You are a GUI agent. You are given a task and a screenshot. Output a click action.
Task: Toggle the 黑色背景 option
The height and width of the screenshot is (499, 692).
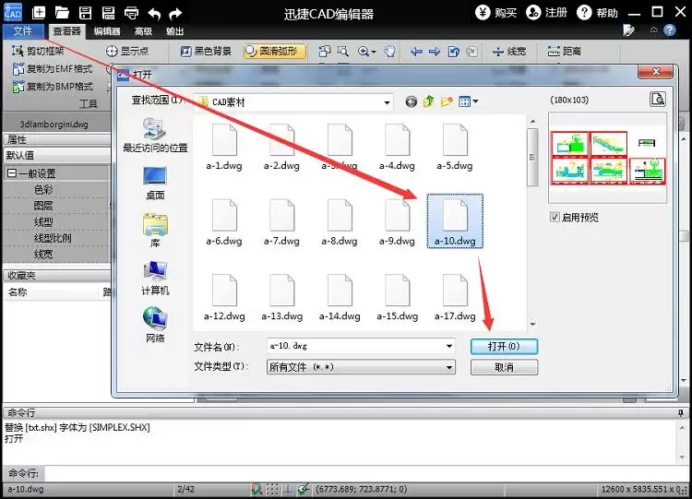click(x=206, y=51)
